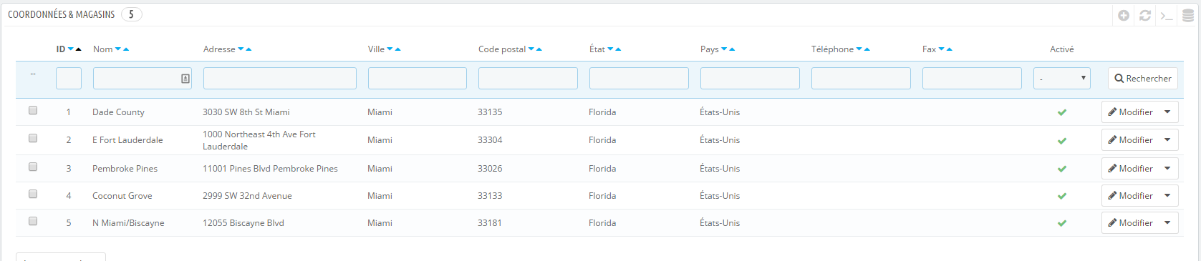Modifier the Pembroke Pines store
The height and width of the screenshot is (261, 1201).
pyautogui.click(x=1130, y=168)
